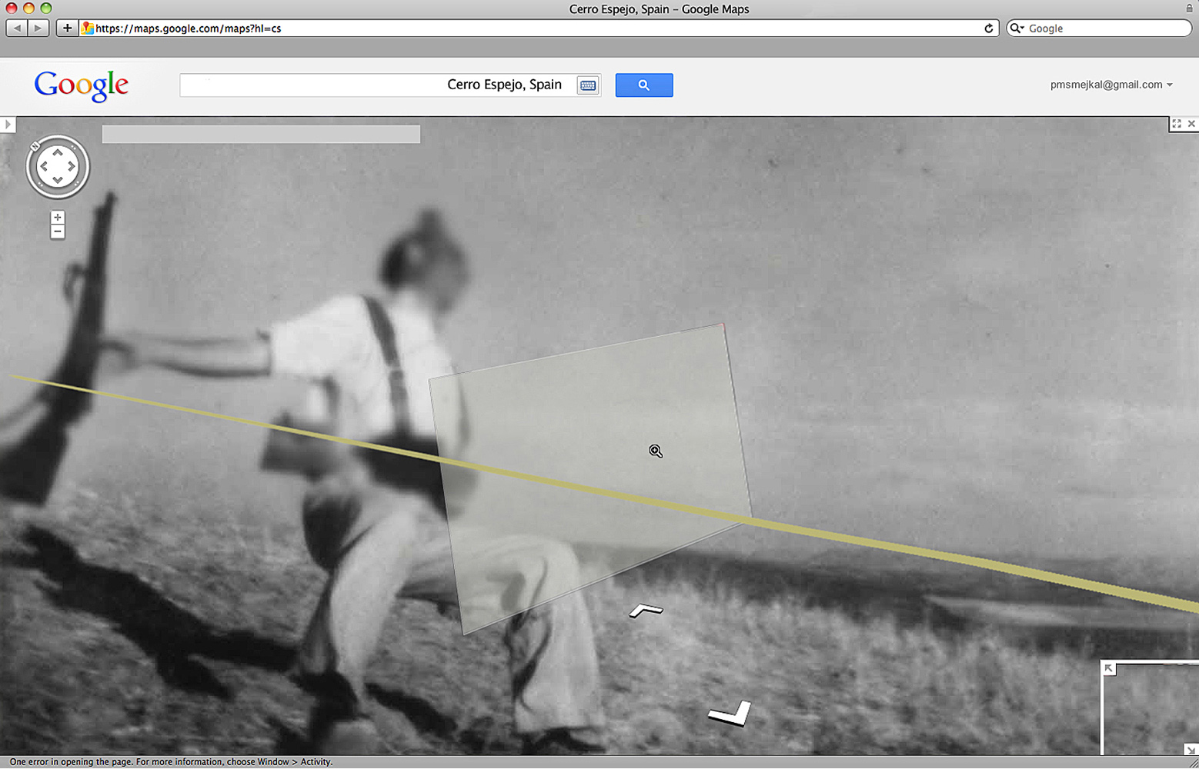Click the overview mini map thumbnail

[1151, 708]
